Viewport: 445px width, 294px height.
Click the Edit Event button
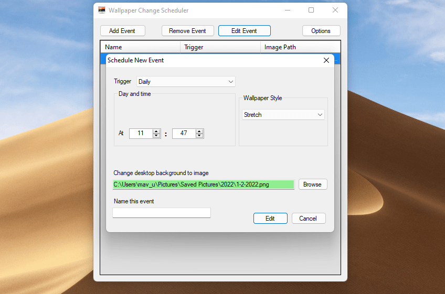[x=245, y=30]
